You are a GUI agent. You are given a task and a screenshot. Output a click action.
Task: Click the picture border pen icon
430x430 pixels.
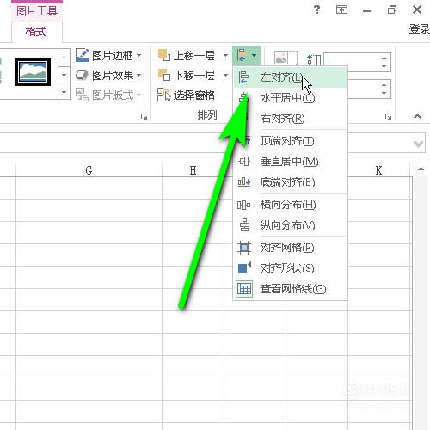[x=83, y=55]
